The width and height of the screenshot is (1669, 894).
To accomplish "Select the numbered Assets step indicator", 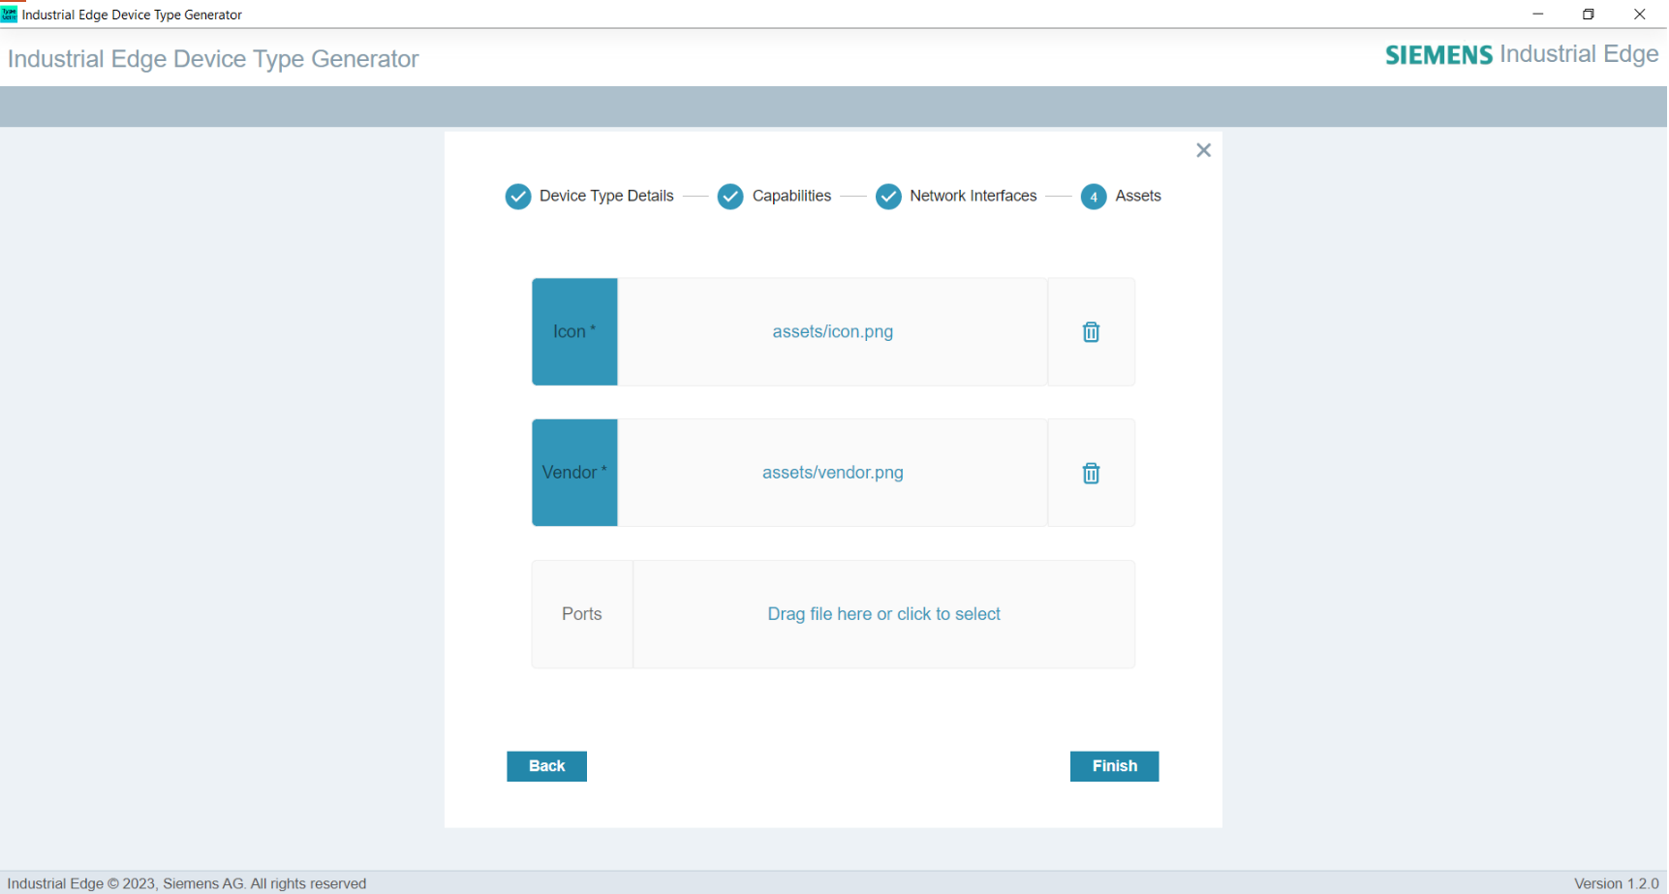I will coord(1093,196).
